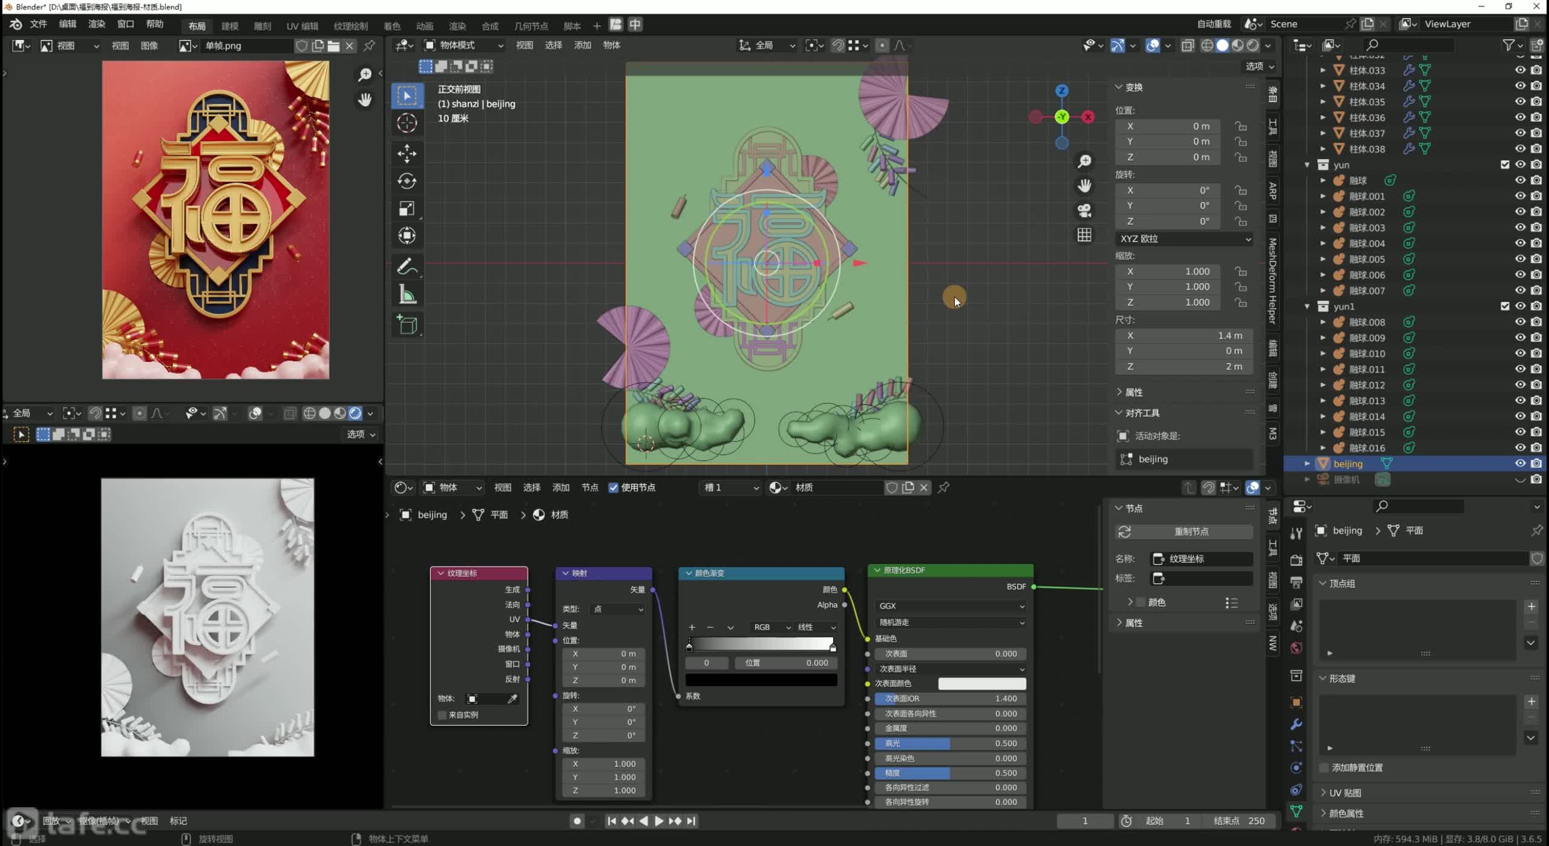Toggle camera view icon in viewport
This screenshot has height=846, width=1549.
[x=1084, y=210]
